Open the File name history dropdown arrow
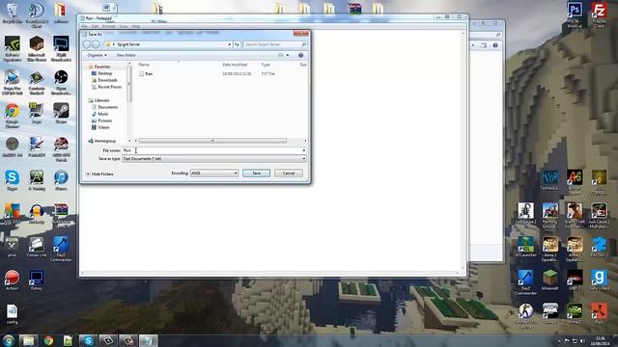618x347 pixels. [304, 150]
